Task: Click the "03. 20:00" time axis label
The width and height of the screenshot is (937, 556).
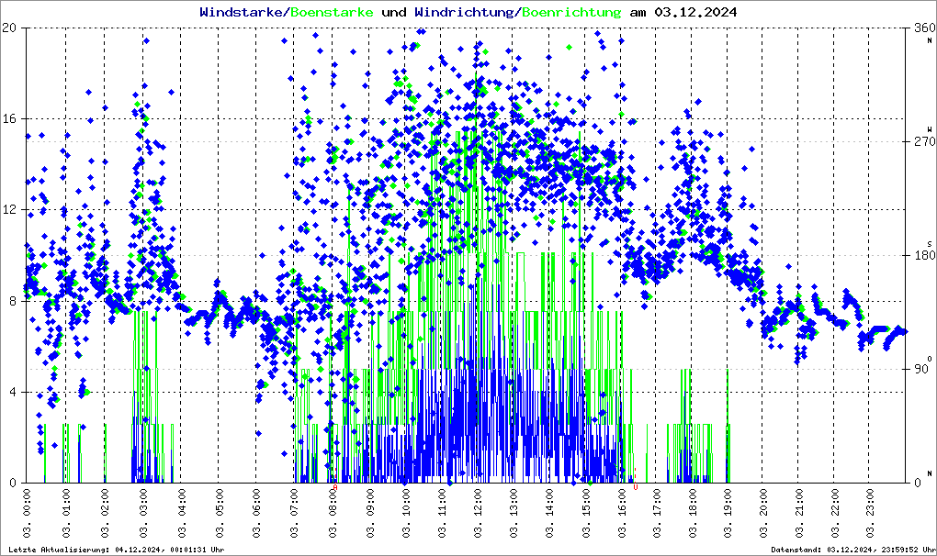Action: (x=764, y=513)
